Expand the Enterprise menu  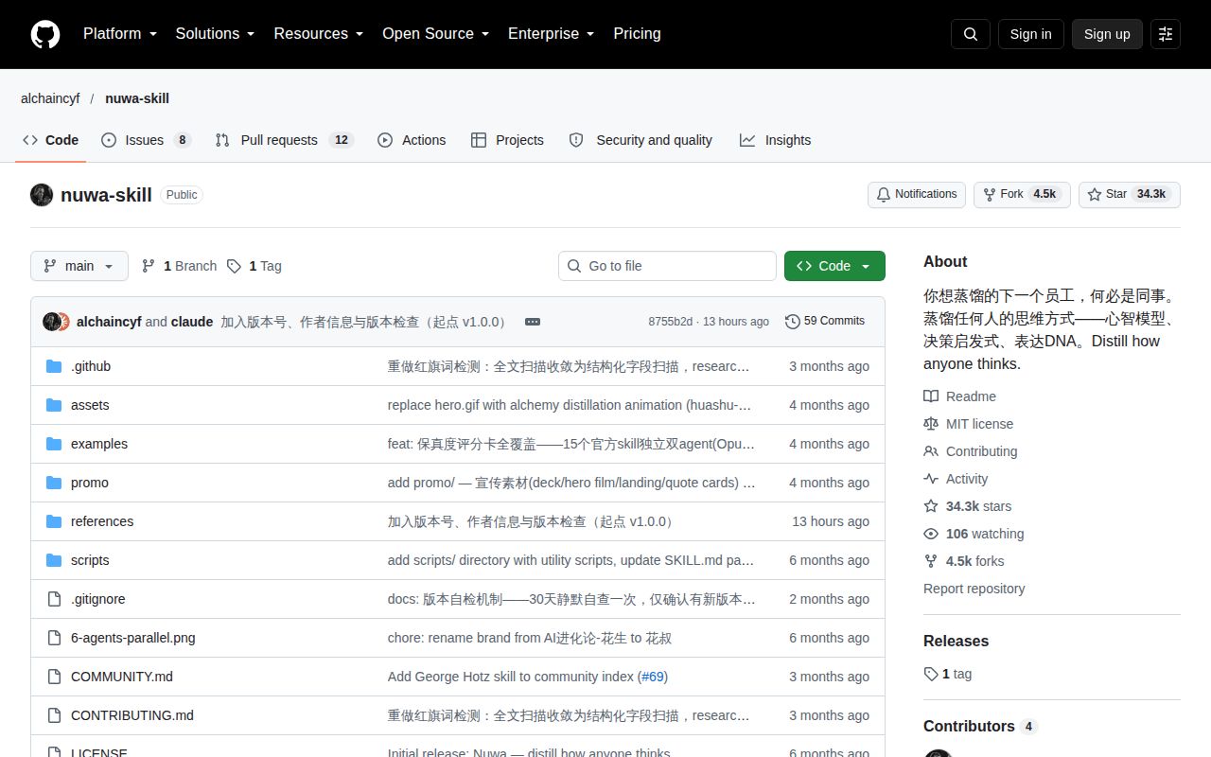[x=551, y=34]
